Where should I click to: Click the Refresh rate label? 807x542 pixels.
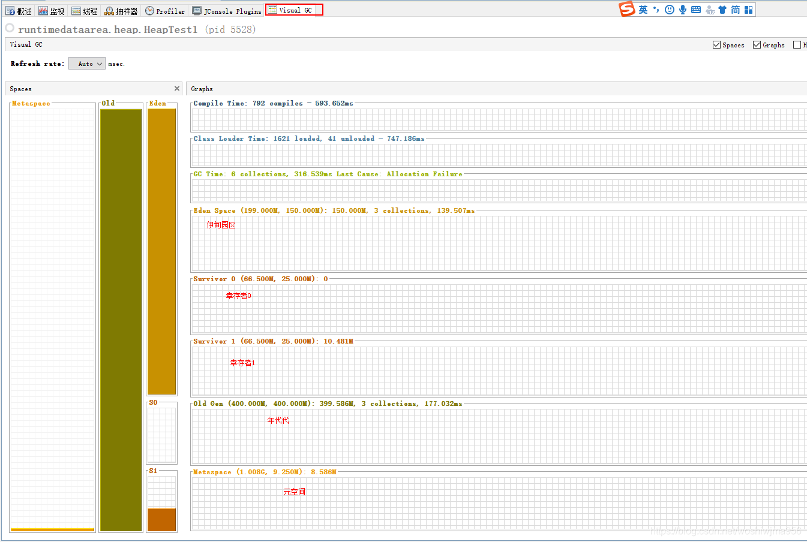tap(37, 64)
